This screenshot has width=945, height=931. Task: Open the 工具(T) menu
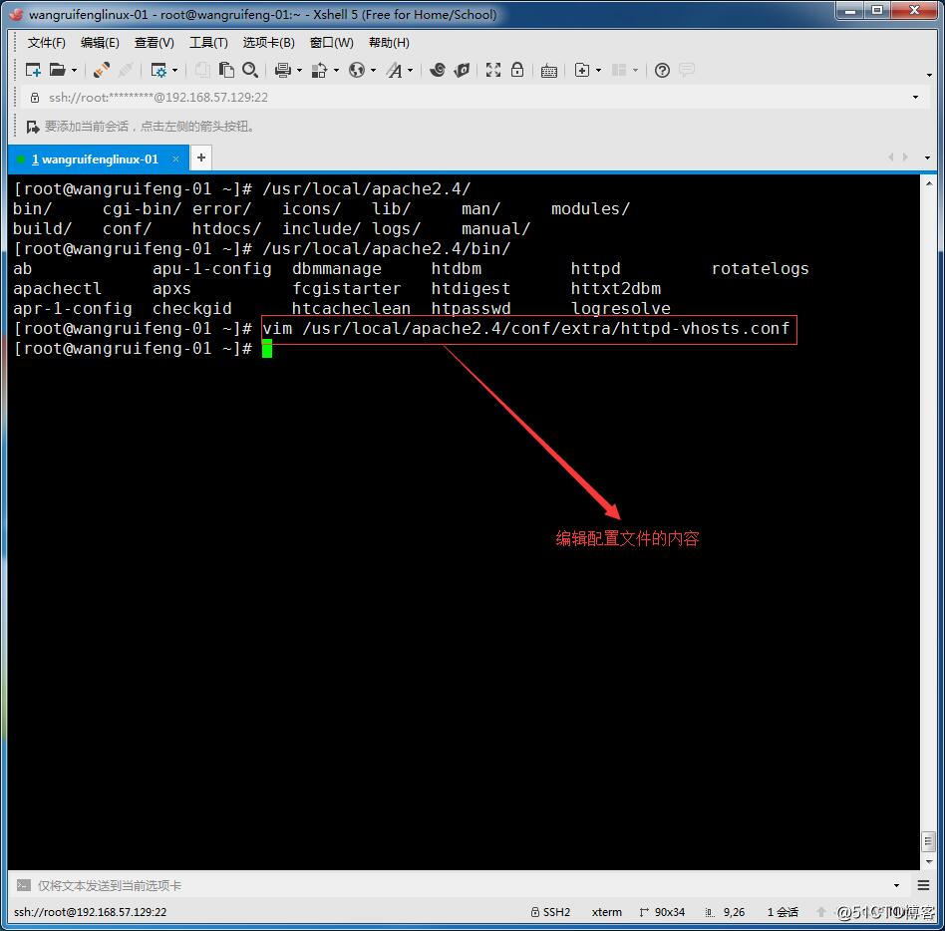click(x=208, y=42)
